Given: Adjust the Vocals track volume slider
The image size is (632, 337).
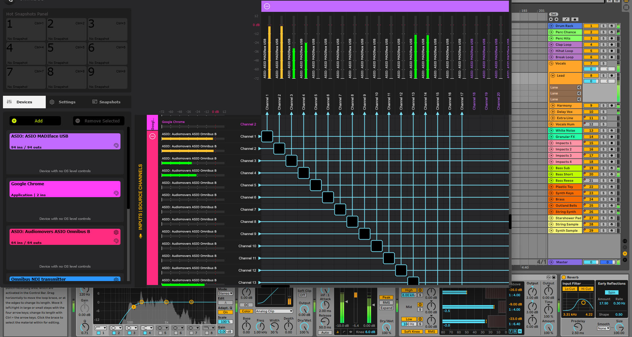Looking at the screenshot, I should (591, 69).
